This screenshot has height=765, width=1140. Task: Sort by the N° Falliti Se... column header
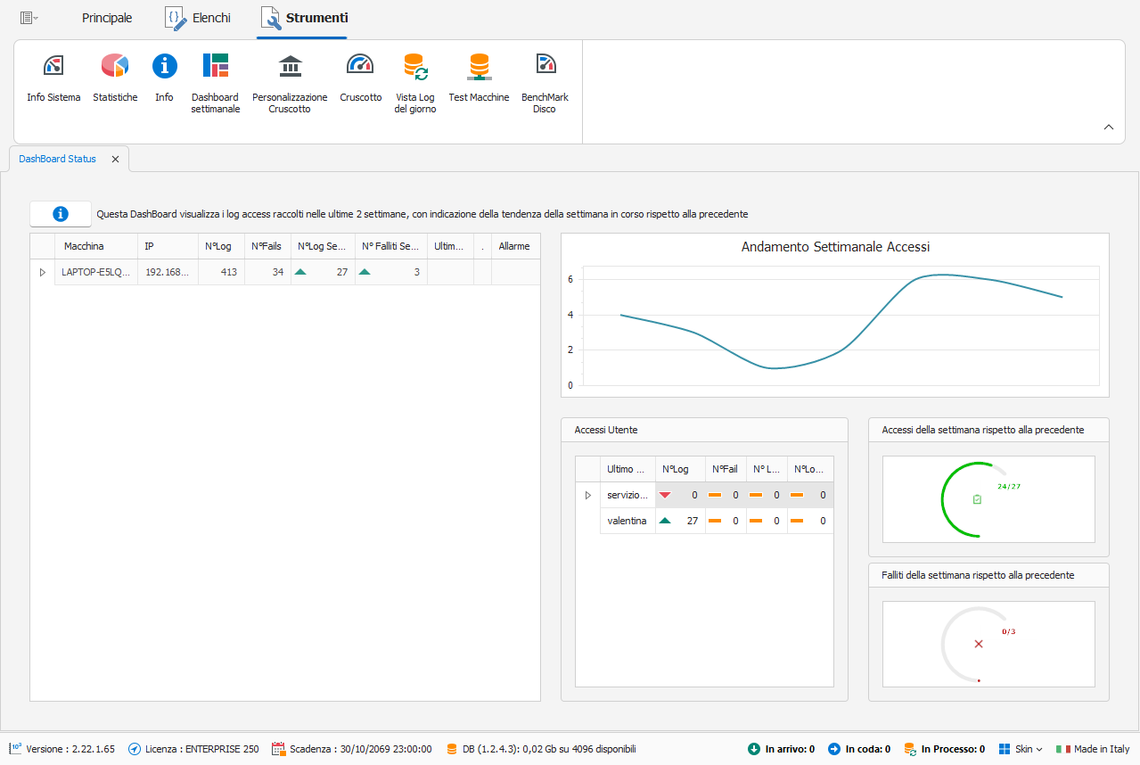pyautogui.click(x=391, y=246)
